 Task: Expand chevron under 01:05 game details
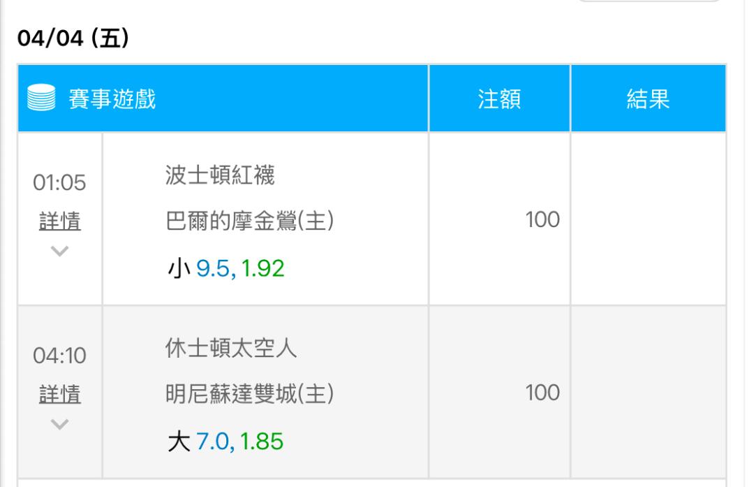point(59,251)
